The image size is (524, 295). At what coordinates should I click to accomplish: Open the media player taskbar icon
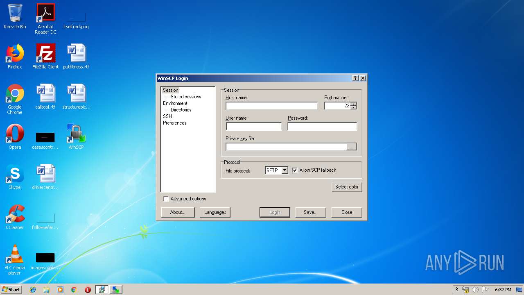click(60, 290)
